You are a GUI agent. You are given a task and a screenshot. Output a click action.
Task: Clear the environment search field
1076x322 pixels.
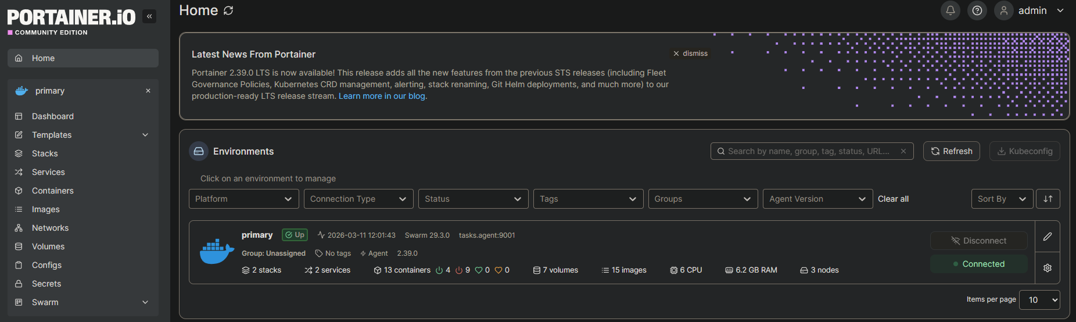(x=903, y=151)
